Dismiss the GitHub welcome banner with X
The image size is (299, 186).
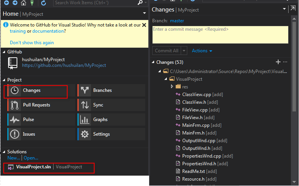[144, 25]
